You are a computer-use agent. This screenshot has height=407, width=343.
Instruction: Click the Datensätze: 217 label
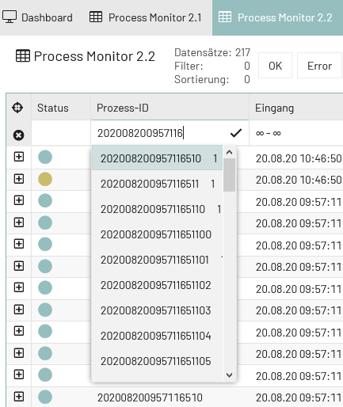(212, 52)
